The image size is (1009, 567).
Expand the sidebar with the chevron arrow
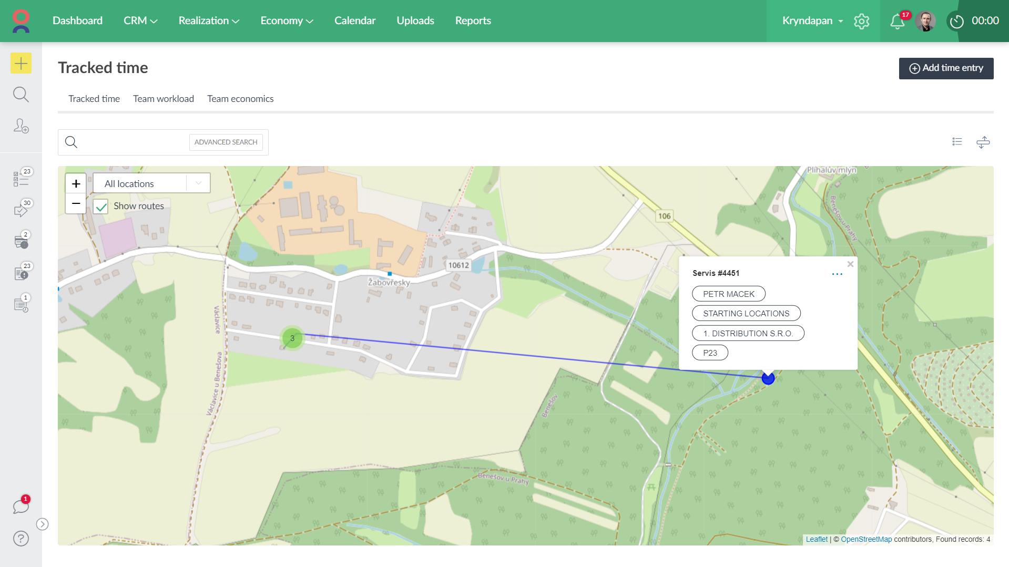tap(42, 524)
